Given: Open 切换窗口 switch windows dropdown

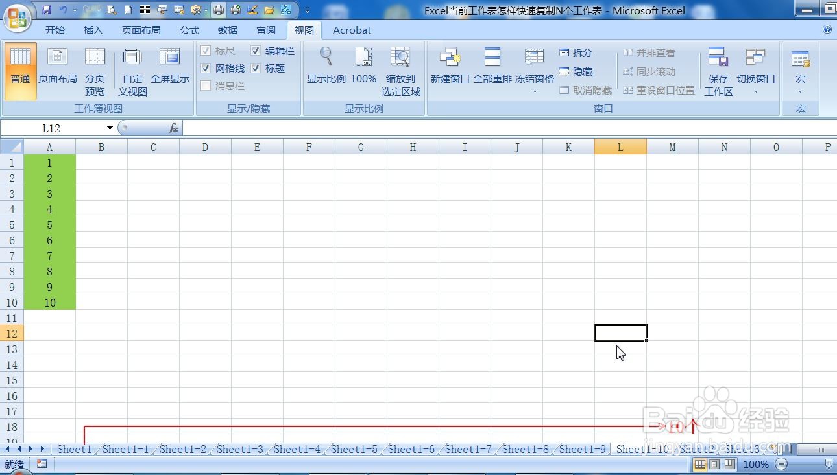Looking at the screenshot, I should (x=756, y=71).
